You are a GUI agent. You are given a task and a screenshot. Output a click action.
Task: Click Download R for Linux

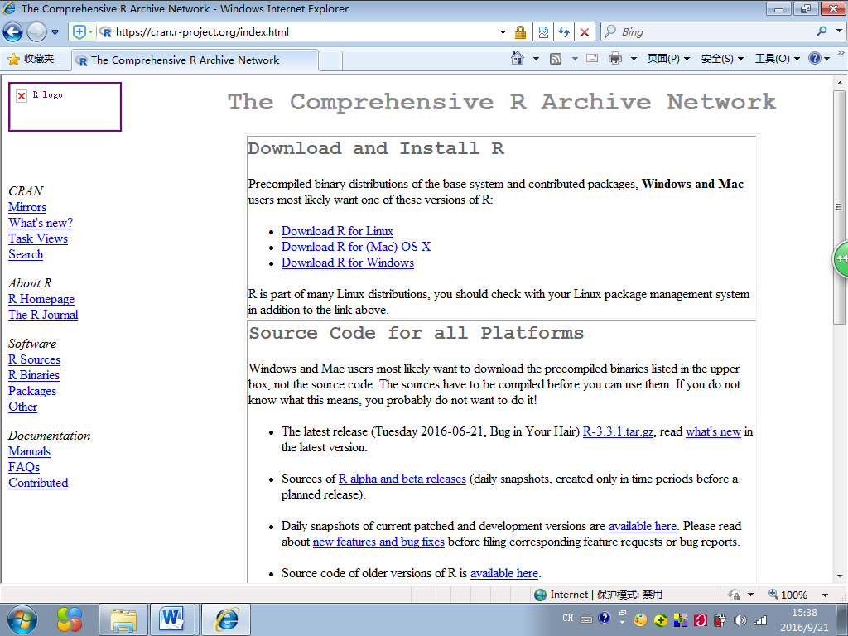[337, 231]
